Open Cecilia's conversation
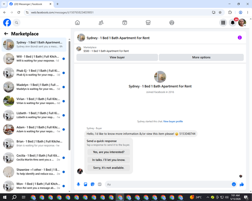 34,158
